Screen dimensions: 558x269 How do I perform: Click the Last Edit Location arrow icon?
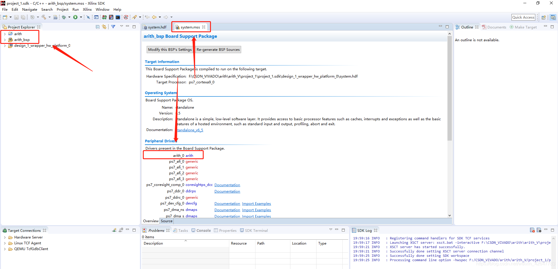[x=147, y=17]
